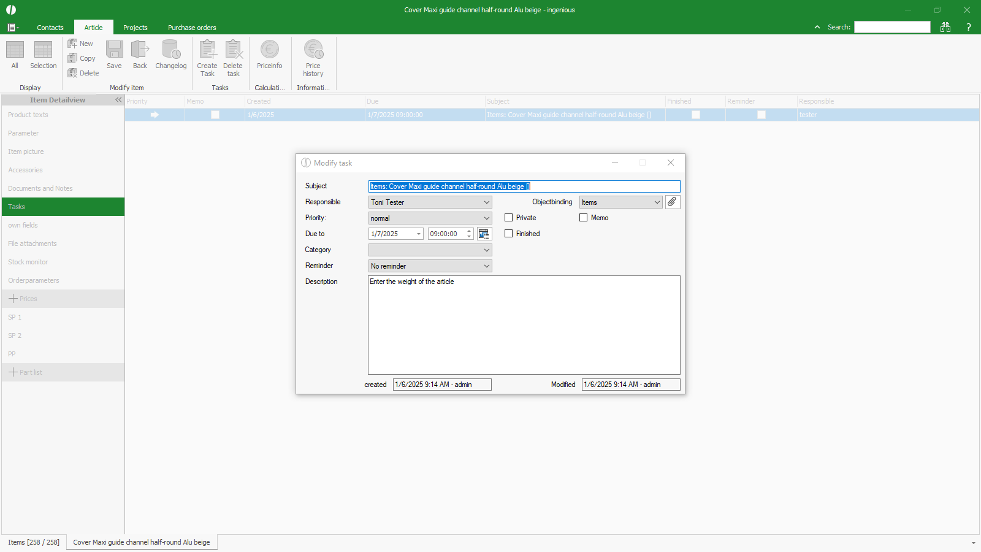Screen dimensions: 981x552
Task: Select Documents and Notes in sidebar
Action: pos(40,188)
